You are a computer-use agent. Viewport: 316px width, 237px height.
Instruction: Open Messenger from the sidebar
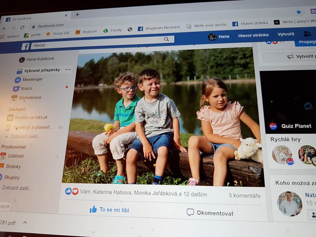point(29,79)
